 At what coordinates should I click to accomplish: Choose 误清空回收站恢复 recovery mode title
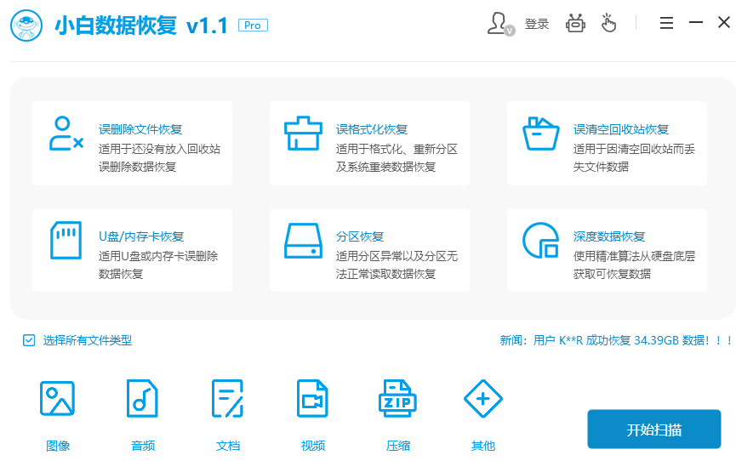(621, 129)
